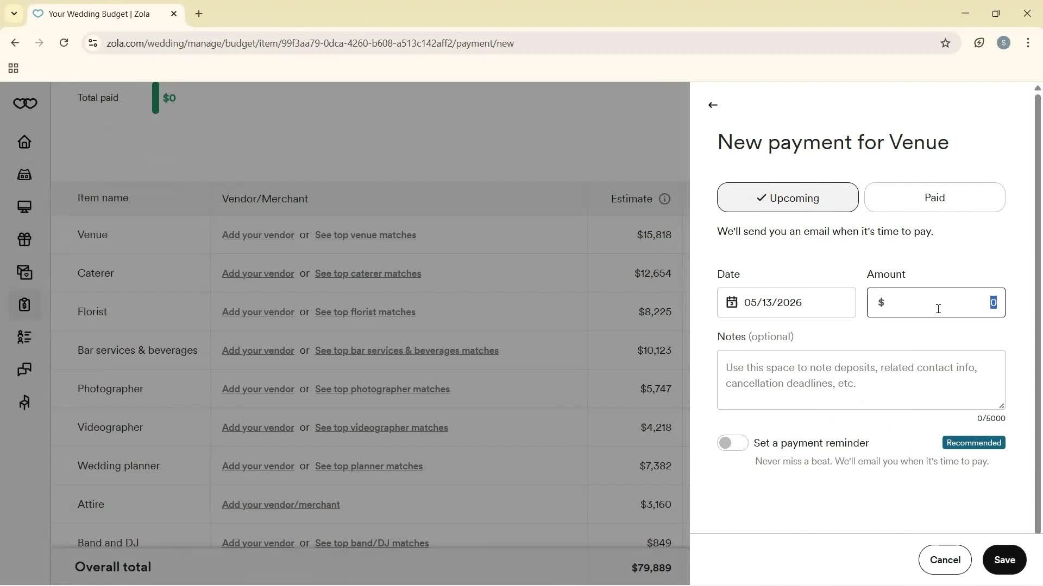1043x586 pixels.
Task: Select the Upcoming payment status
Action: coord(787,198)
